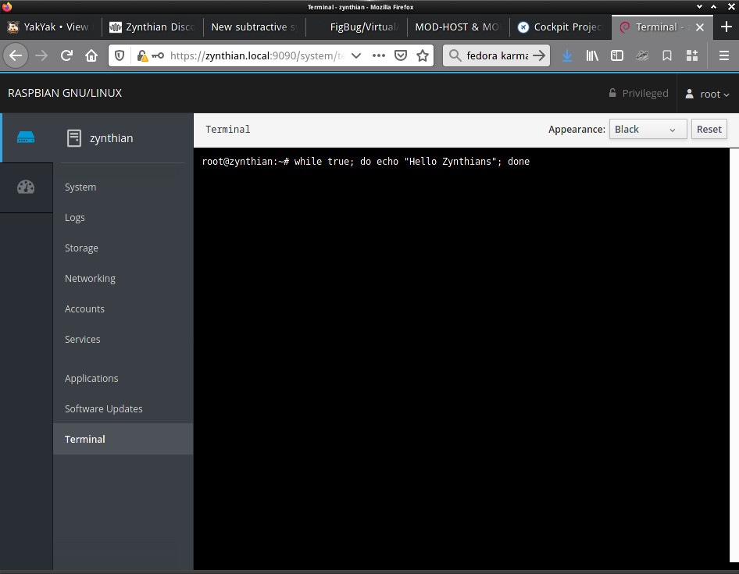Viewport: 739px width, 574px height.
Task: Focus the address bar URL field
Action: point(257,55)
